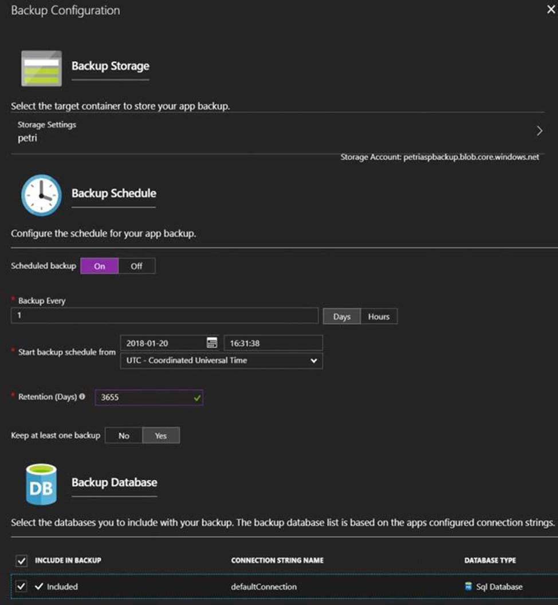Expand Storage Settings with the chevron arrow

(539, 131)
